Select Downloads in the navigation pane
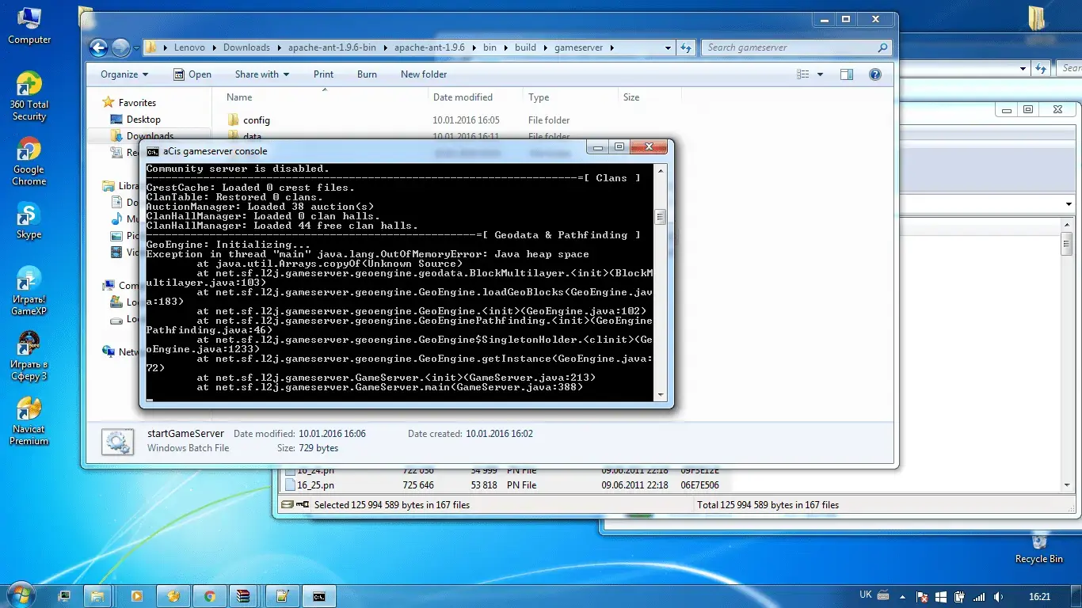 (x=150, y=136)
